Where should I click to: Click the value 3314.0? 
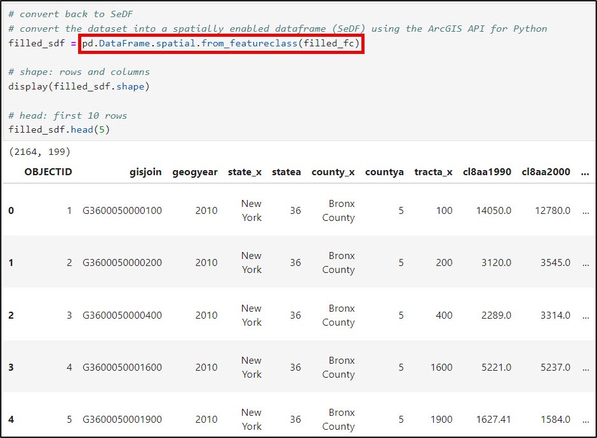click(x=556, y=315)
